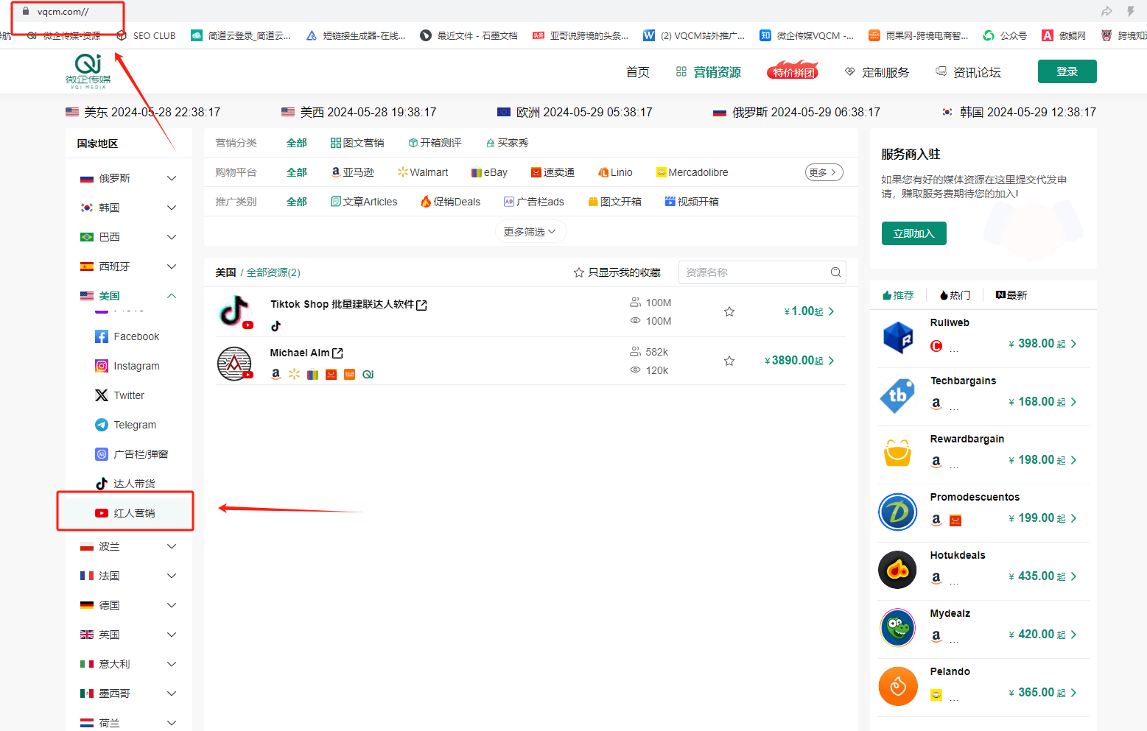Screen dimensions: 1147x731
Task: Open the Hotukdeals flame logo
Action: click(x=898, y=570)
